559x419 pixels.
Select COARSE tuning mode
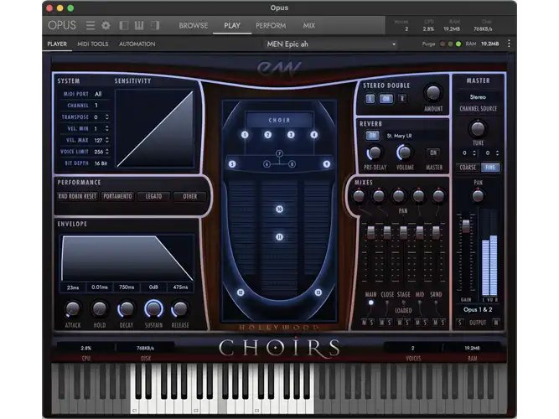[x=468, y=168]
